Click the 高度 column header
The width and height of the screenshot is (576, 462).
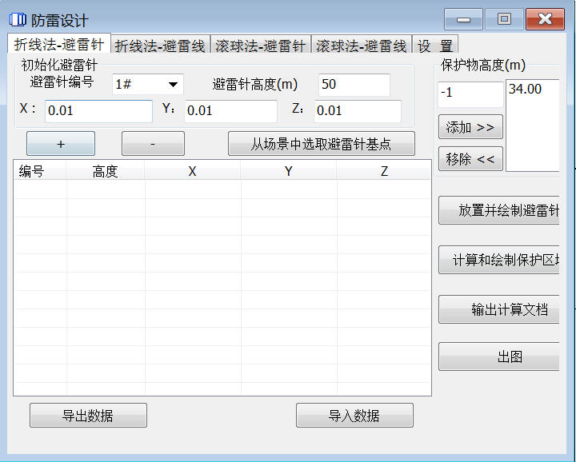click(x=106, y=170)
